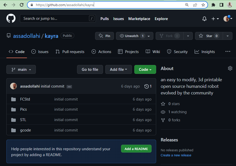This screenshot has height=166, width=236.
Task: Open Projects tab
Action: click(128, 52)
